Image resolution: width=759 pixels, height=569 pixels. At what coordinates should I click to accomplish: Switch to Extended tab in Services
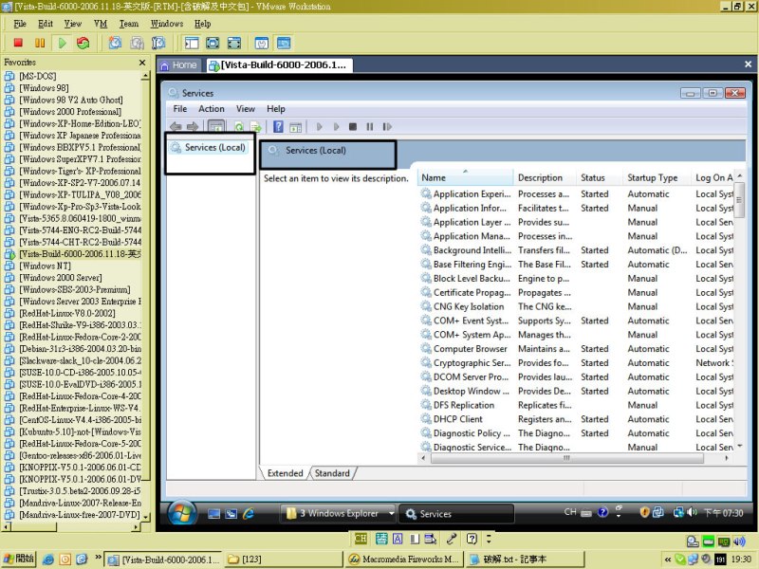[286, 473]
